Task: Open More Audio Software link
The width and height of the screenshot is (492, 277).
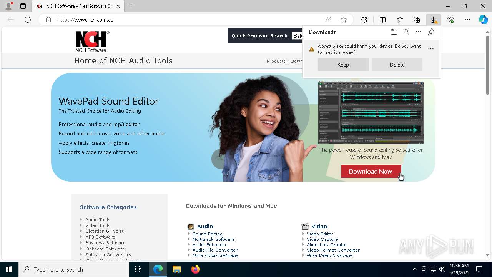Action: (215, 255)
